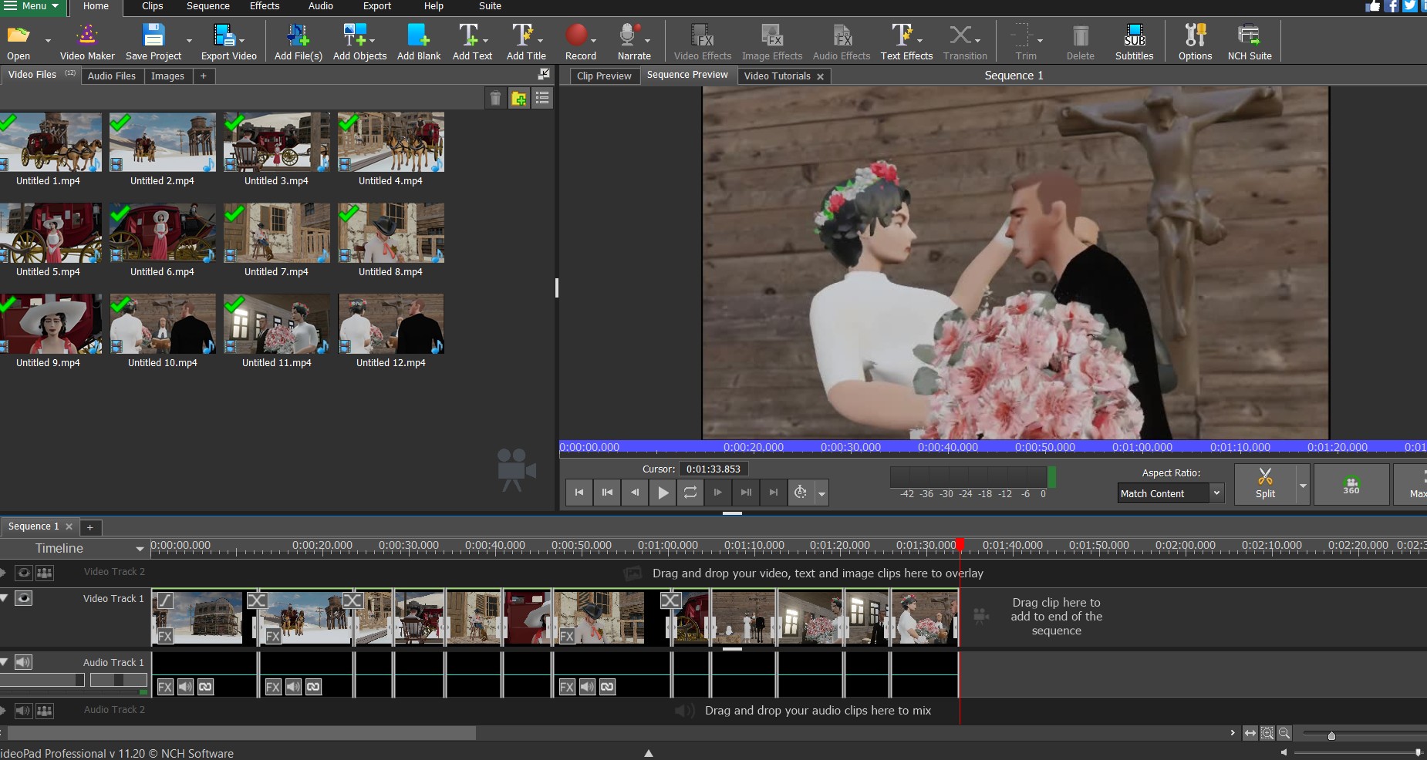Switch to the Clip Preview tab
Screen dimensions: 1427x760
603,76
